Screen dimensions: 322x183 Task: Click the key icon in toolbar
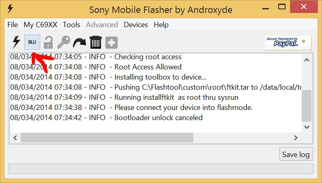click(64, 42)
